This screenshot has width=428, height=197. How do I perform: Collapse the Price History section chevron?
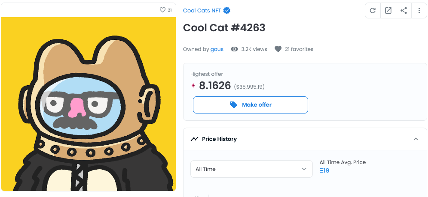pos(416,139)
